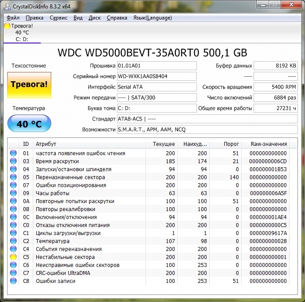Click the Буква тома field C: D:
This screenshot has height=302, width=305.
157,108
